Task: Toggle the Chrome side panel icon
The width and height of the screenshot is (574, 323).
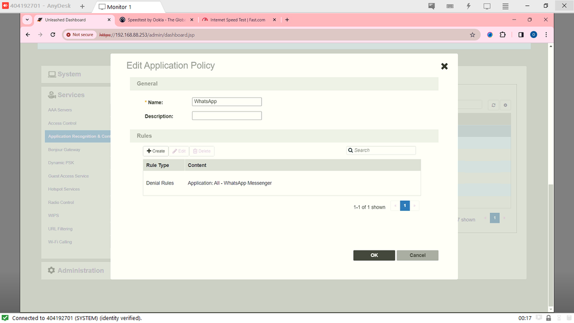Action: click(521, 34)
